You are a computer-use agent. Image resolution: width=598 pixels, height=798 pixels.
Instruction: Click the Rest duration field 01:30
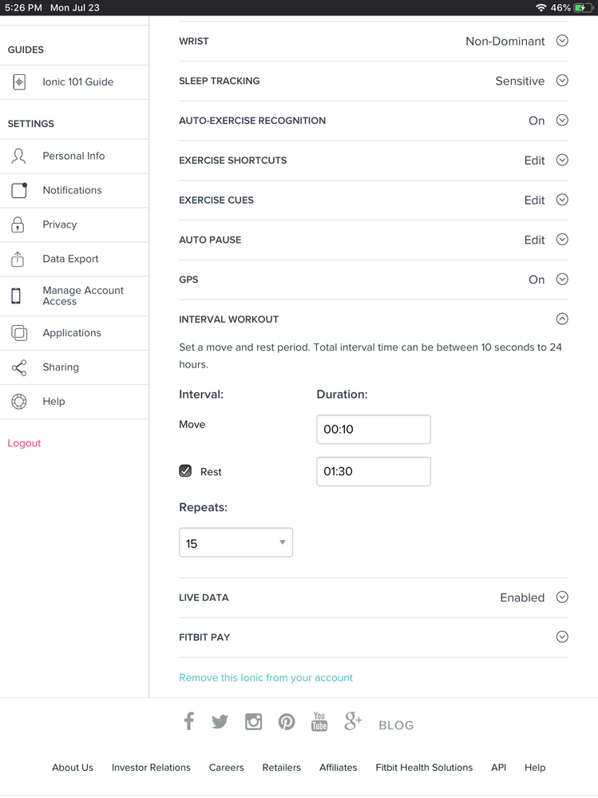pyautogui.click(x=373, y=471)
